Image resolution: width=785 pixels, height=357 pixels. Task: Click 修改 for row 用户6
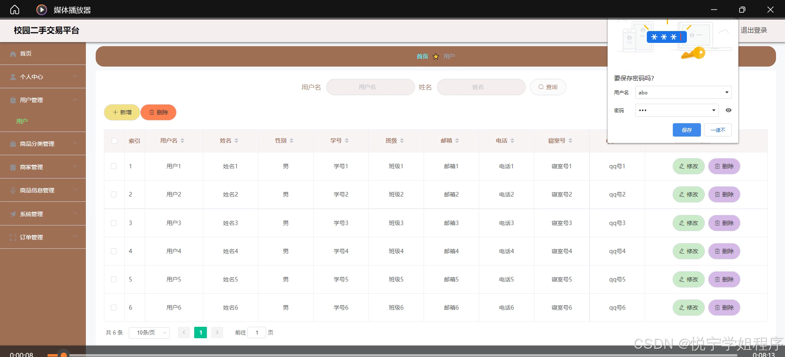tap(689, 308)
